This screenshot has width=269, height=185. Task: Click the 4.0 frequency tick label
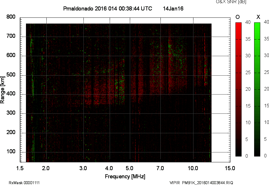click(109, 168)
